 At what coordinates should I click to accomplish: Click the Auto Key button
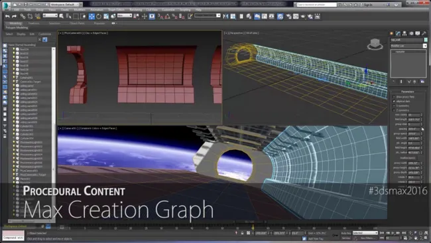pos(346,233)
